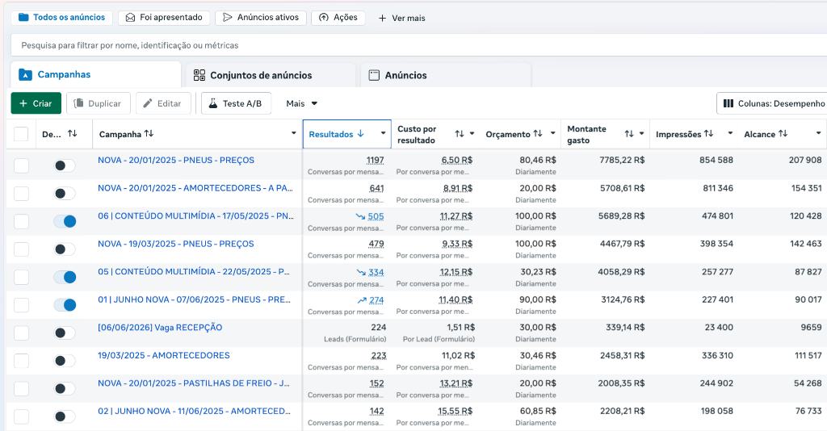Image resolution: width=827 pixels, height=431 pixels.
Task: Click the 854 588 impressions value
Action: [x=716, y=160]
